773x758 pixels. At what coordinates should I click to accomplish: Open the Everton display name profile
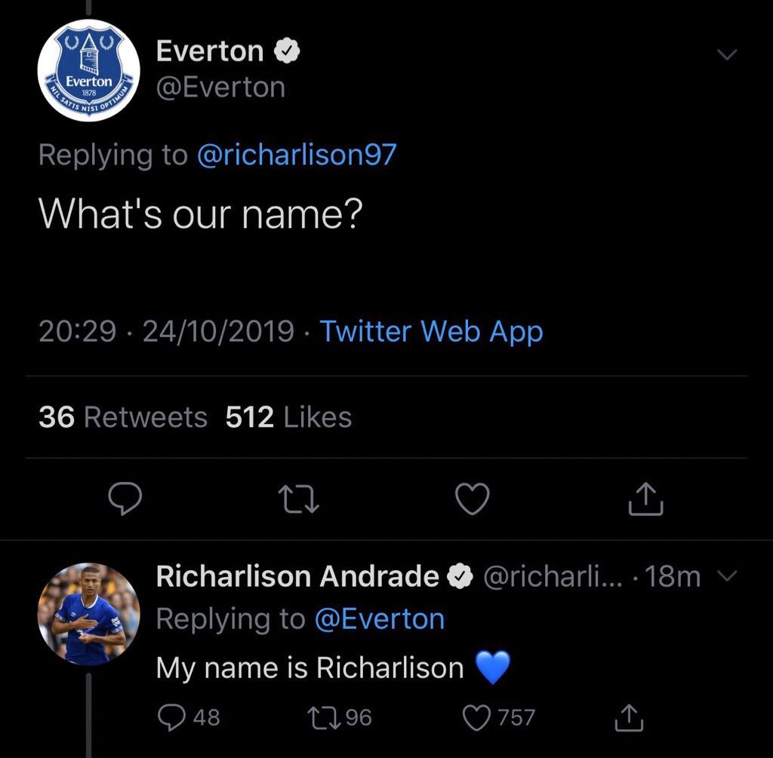click(210, 51)
